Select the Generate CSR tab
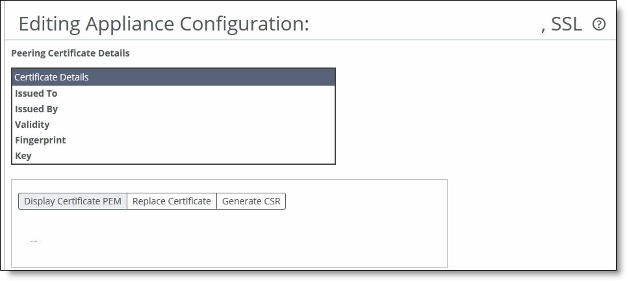The width and height of the screenshot is (627, 281). tap(251, 201)
